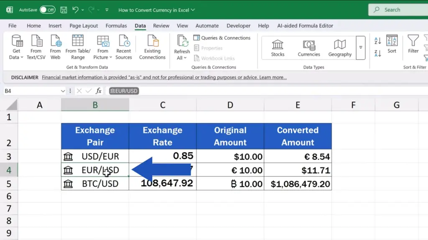
Task: Choose the Geography data type
Action: 340,47
